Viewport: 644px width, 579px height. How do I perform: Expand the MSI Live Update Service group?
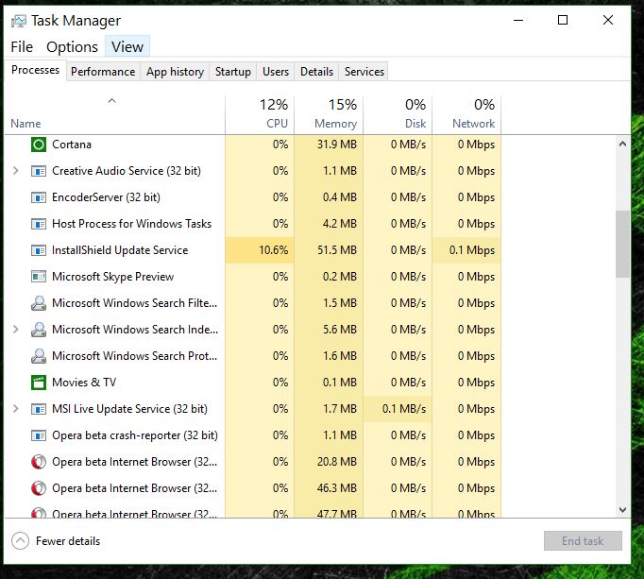pos(15,409)
